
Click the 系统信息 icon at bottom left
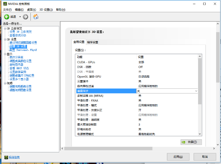point(6,157)
